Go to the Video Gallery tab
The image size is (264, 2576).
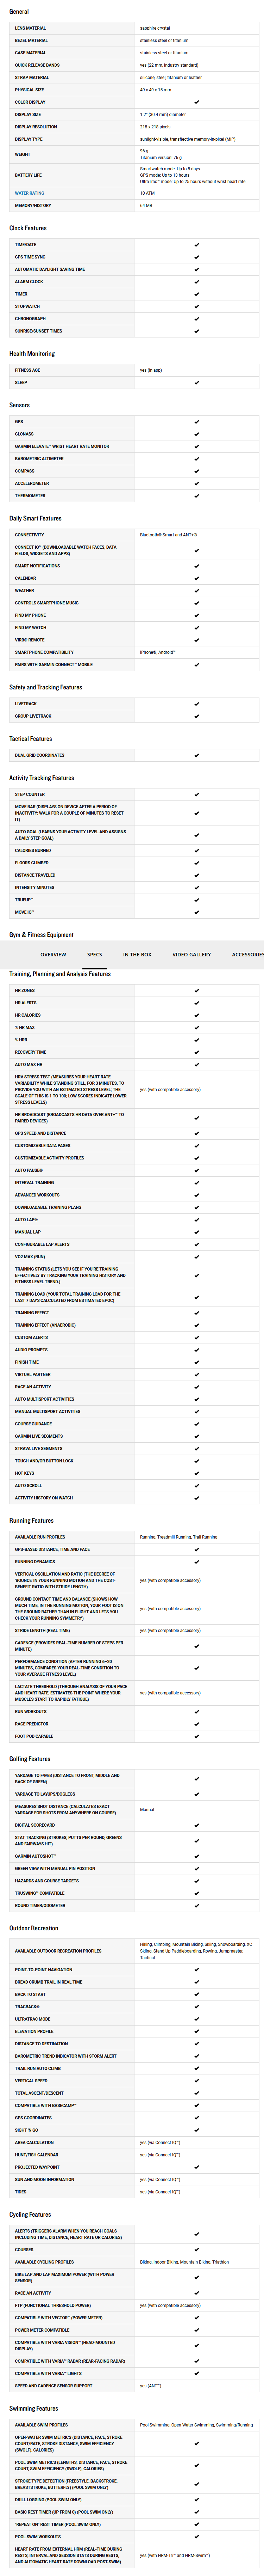click(x=191, y=954)
